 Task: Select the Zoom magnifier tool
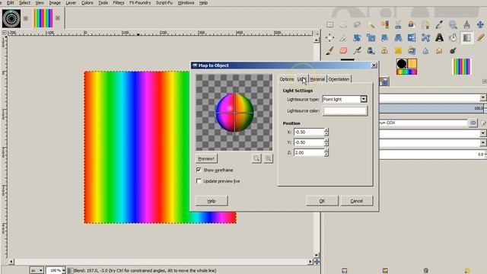[x=453, y=24]
